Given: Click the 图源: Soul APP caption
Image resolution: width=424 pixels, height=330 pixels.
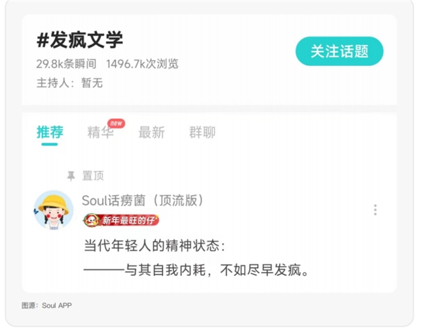Looking at the screenshot, I should (x=47, y=305).
